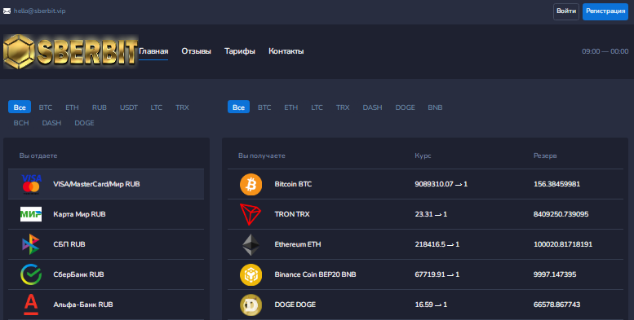The image size is (634, 320).
Task: Open the Тарифы navigation tab
Action: 240,51
